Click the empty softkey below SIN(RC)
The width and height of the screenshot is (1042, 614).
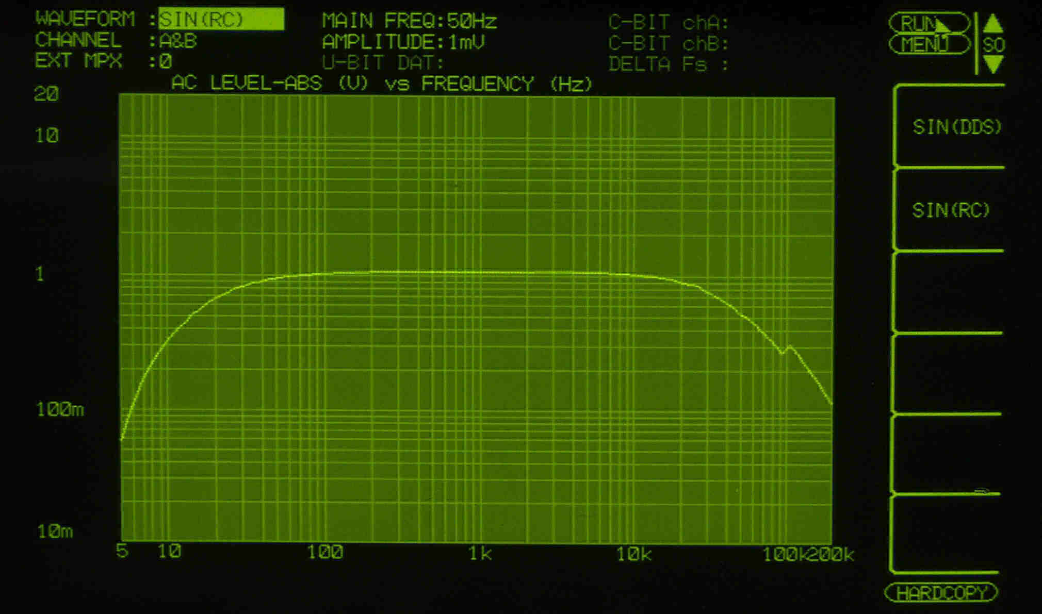click(x=949, y=292)
